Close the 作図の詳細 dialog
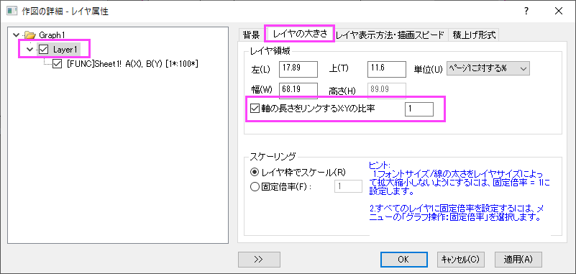The width and height of the screenshot is (576, 274). 559,12
